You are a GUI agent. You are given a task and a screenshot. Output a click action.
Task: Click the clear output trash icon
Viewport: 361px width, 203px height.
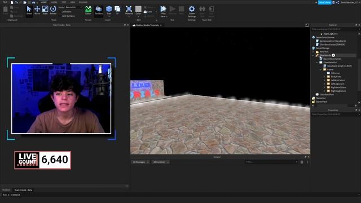click(x=302, y=162)
